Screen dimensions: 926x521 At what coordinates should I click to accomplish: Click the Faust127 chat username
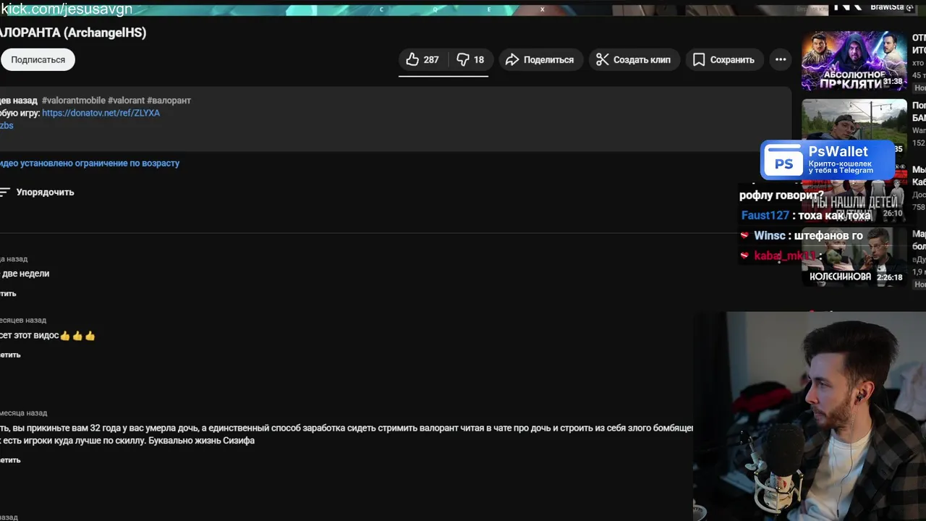[x=765, y=215]
